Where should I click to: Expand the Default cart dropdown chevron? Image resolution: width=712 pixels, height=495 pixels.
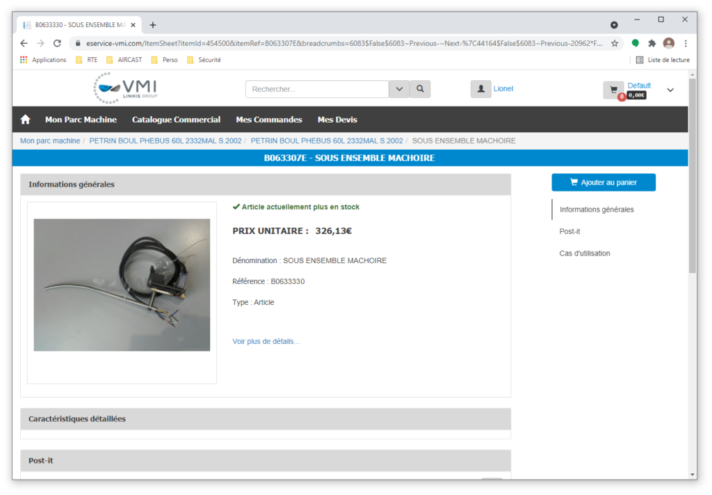point(670,90)
